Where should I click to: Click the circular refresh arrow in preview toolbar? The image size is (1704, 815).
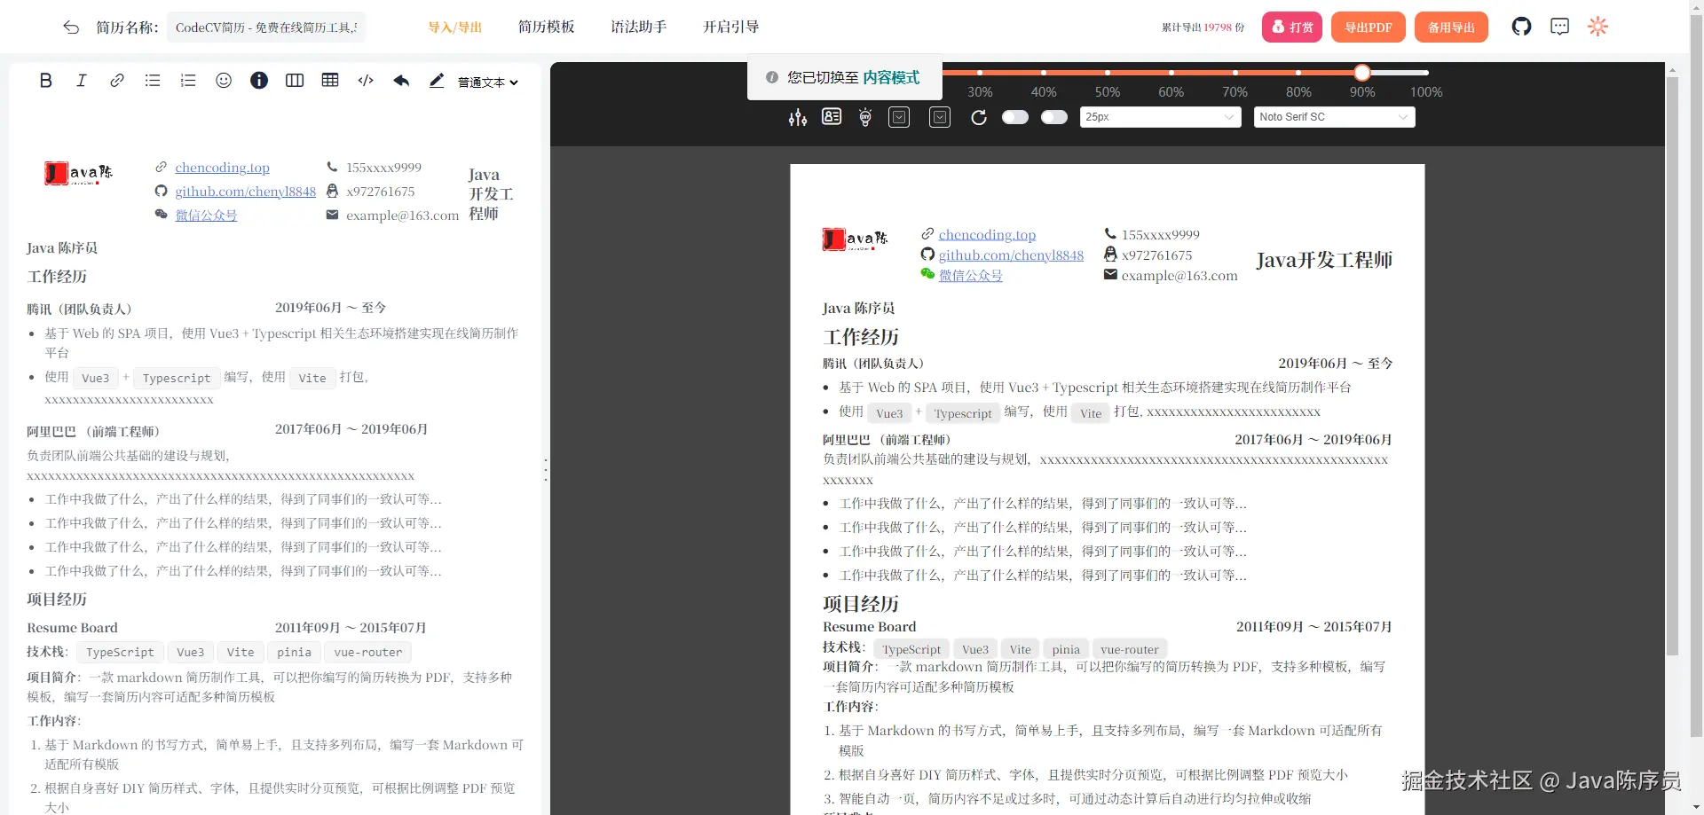click(979, 117)
